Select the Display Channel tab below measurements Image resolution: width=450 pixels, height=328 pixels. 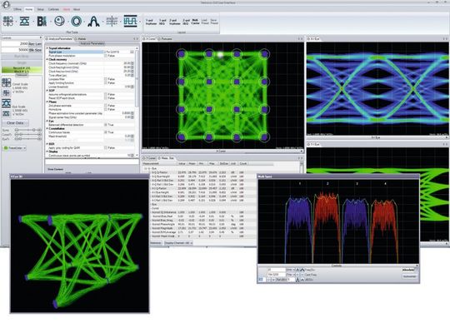(178, 243)
